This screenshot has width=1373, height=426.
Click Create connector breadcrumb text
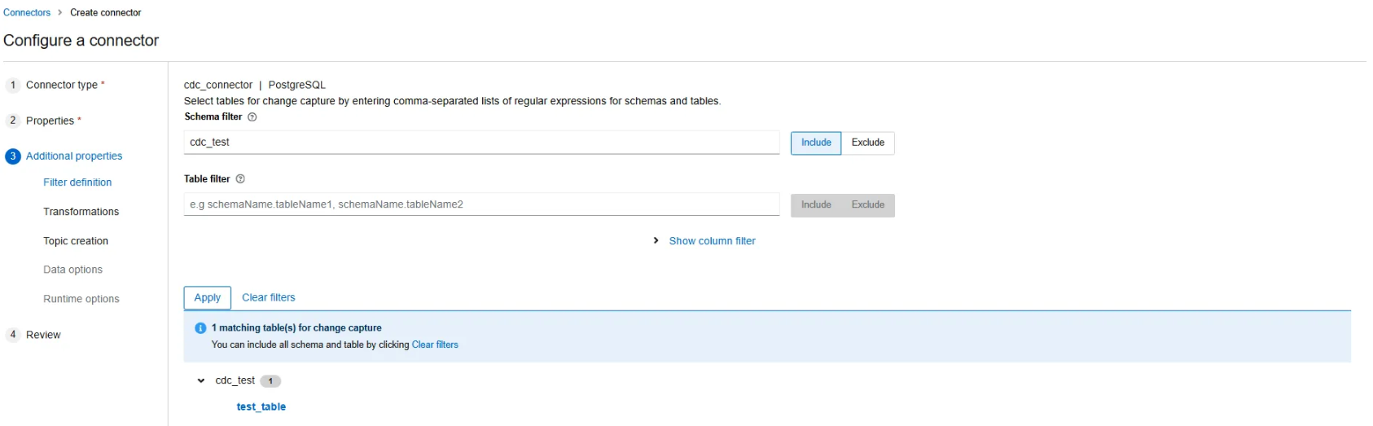coord(106,13)
